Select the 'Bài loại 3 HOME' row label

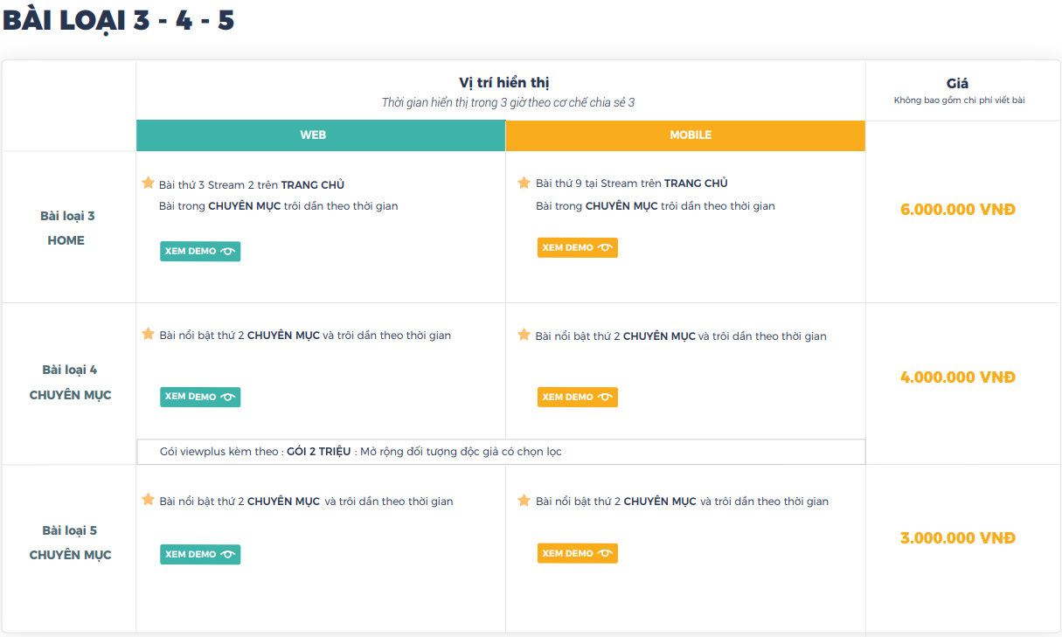[x=67, y=228]
